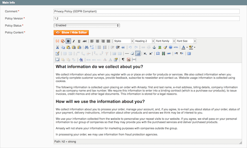Click into the Policy Version field
Image resolution: width=247 pixels, height=148 pixels.
click(146, 18)
